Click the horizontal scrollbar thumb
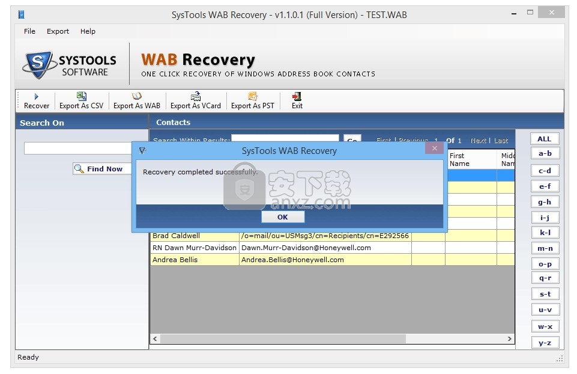577x374 pixels. tap(283, 339)
